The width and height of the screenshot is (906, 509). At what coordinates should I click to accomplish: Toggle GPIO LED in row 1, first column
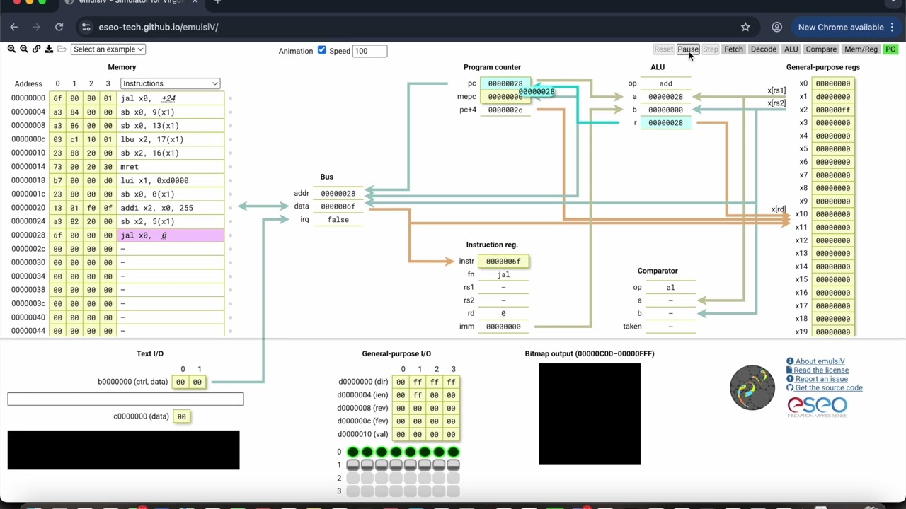click(352, 464)
